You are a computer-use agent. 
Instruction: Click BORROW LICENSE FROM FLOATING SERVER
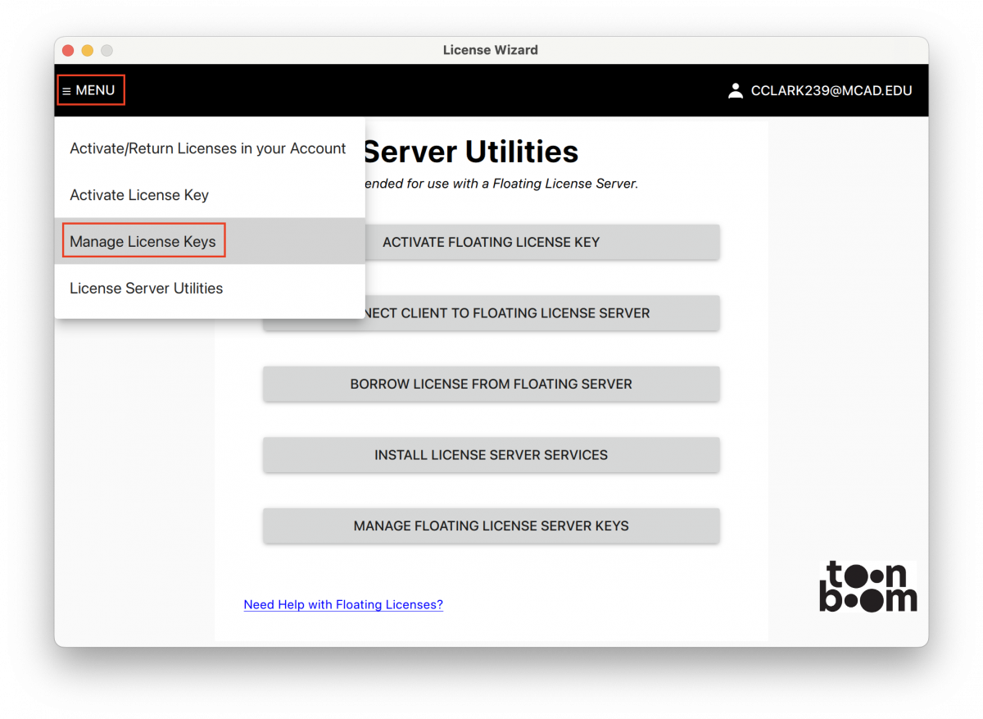tap(491, 384)
